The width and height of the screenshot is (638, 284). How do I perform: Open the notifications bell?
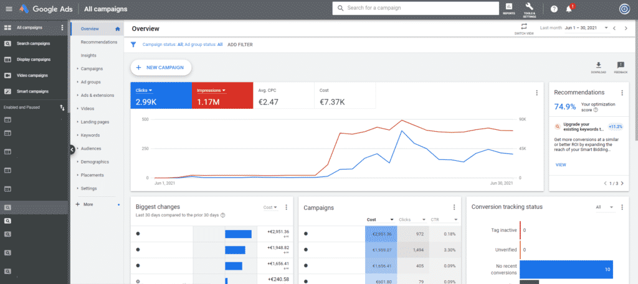pos(569,9)
